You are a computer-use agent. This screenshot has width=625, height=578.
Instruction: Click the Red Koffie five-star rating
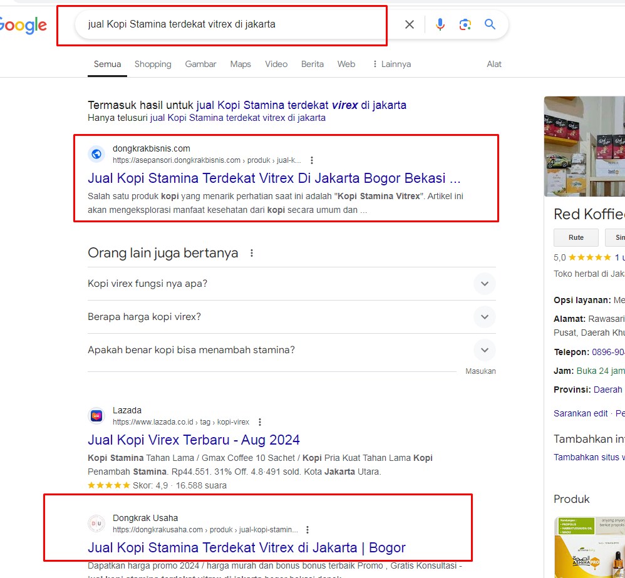589,257
